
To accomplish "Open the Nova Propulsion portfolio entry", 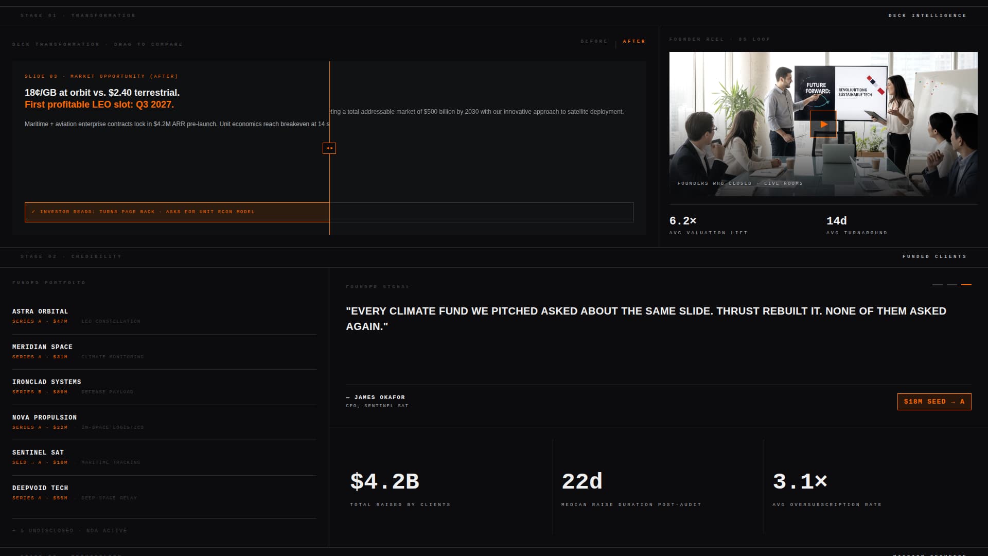I will click(164, 422).
